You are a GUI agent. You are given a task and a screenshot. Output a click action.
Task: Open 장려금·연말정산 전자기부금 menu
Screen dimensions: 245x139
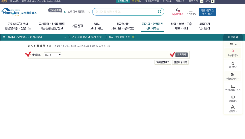(153, 26)
